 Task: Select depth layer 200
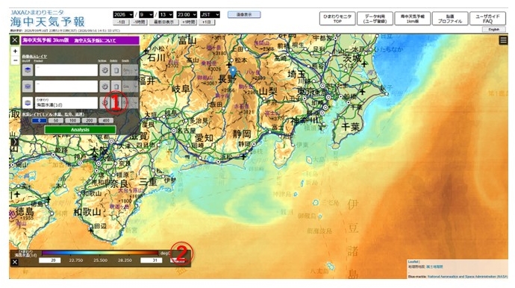point(90,121)
